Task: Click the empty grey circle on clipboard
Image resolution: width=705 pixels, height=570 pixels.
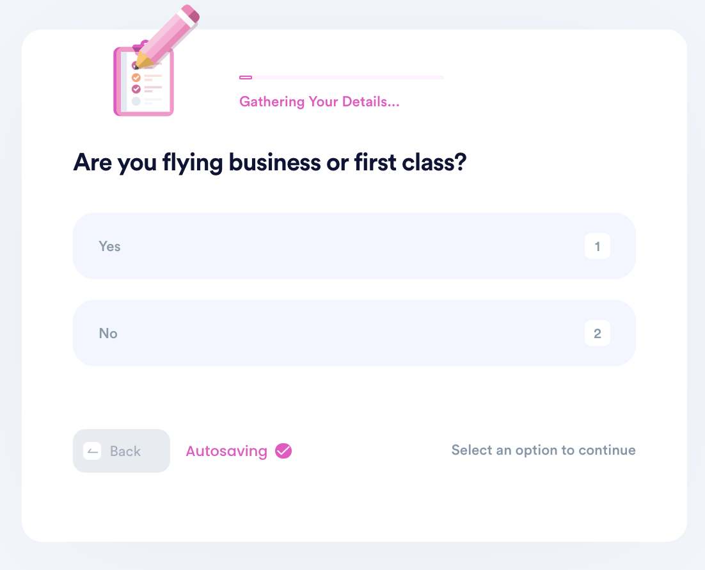Action: point(136,101)
